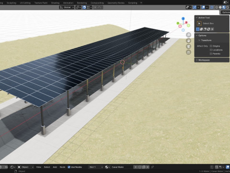The width and height of the screenshot is (230, 173).
Task: Choose the Extend selection mode
Action: pos(201,29)
